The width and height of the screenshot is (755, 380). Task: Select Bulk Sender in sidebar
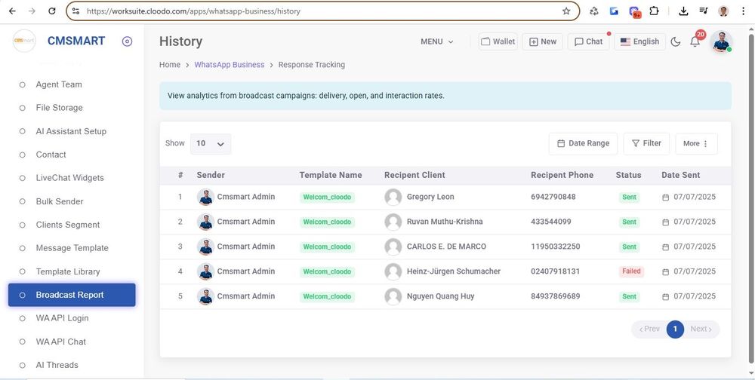[x=60, y=201]
